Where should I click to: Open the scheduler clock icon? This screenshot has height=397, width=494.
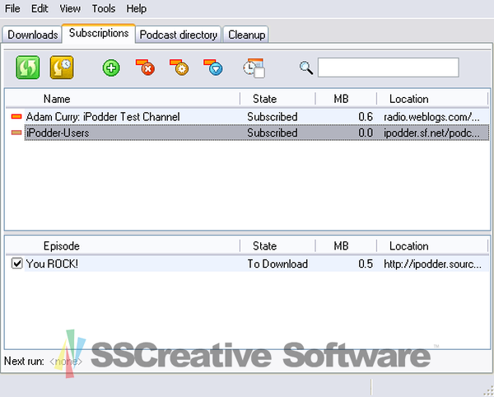[254, 68]
